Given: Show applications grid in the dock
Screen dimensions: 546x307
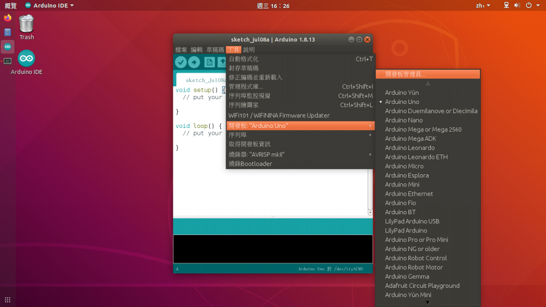Looking at the screenshot, I should tap(7, 300).
